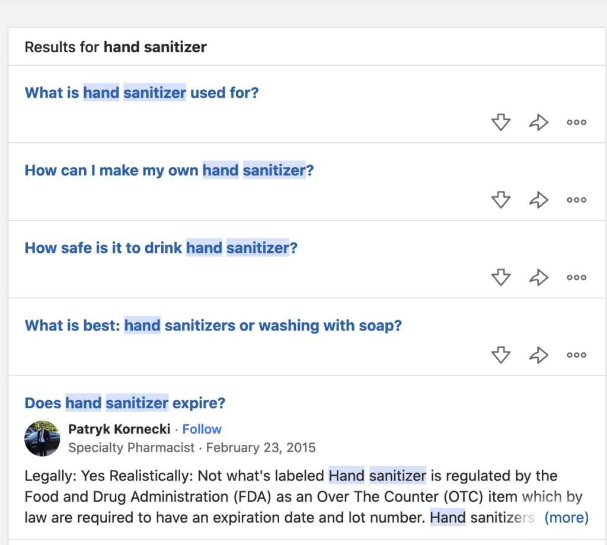Follow Patryk Kornecki
This screenshot has height=545, width=607.
pos(202,429)
